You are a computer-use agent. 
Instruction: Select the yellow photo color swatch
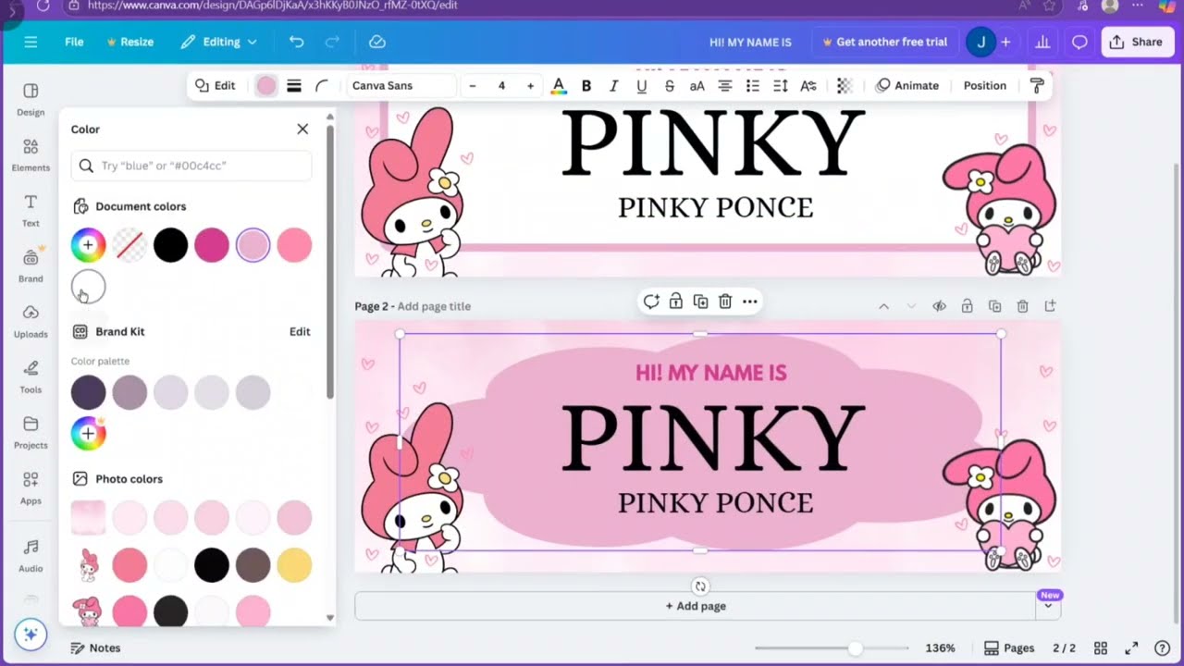click(294, 564)
